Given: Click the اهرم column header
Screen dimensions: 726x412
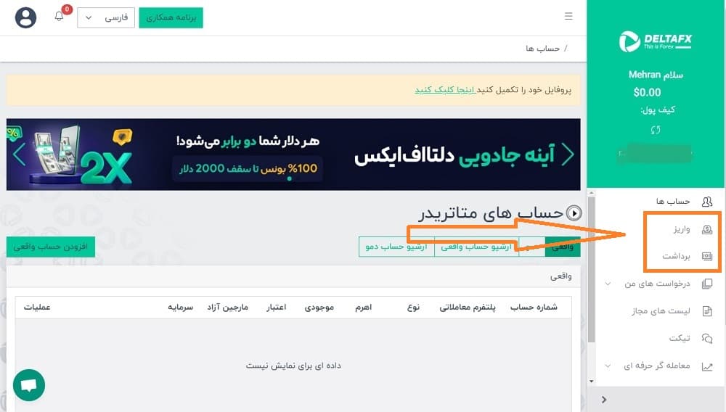Looking at the screenshot, I should click(363, 307).
